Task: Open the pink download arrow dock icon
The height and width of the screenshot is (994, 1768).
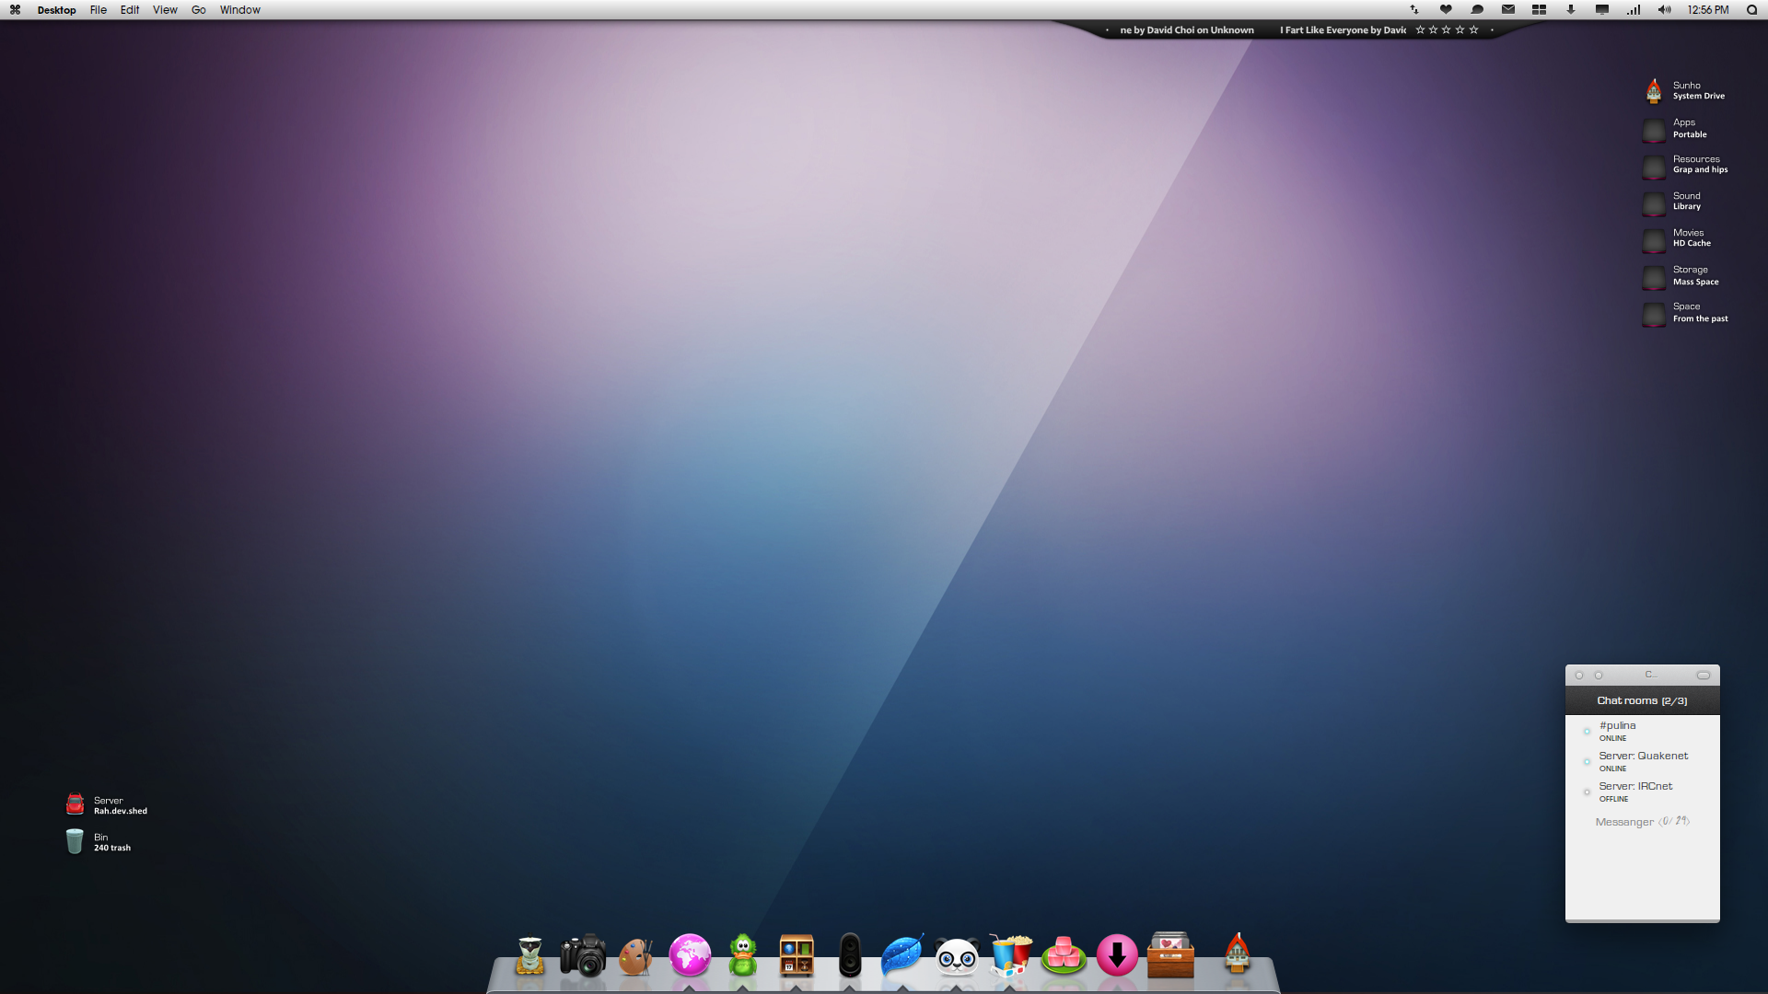Action: click(1117, 955)
